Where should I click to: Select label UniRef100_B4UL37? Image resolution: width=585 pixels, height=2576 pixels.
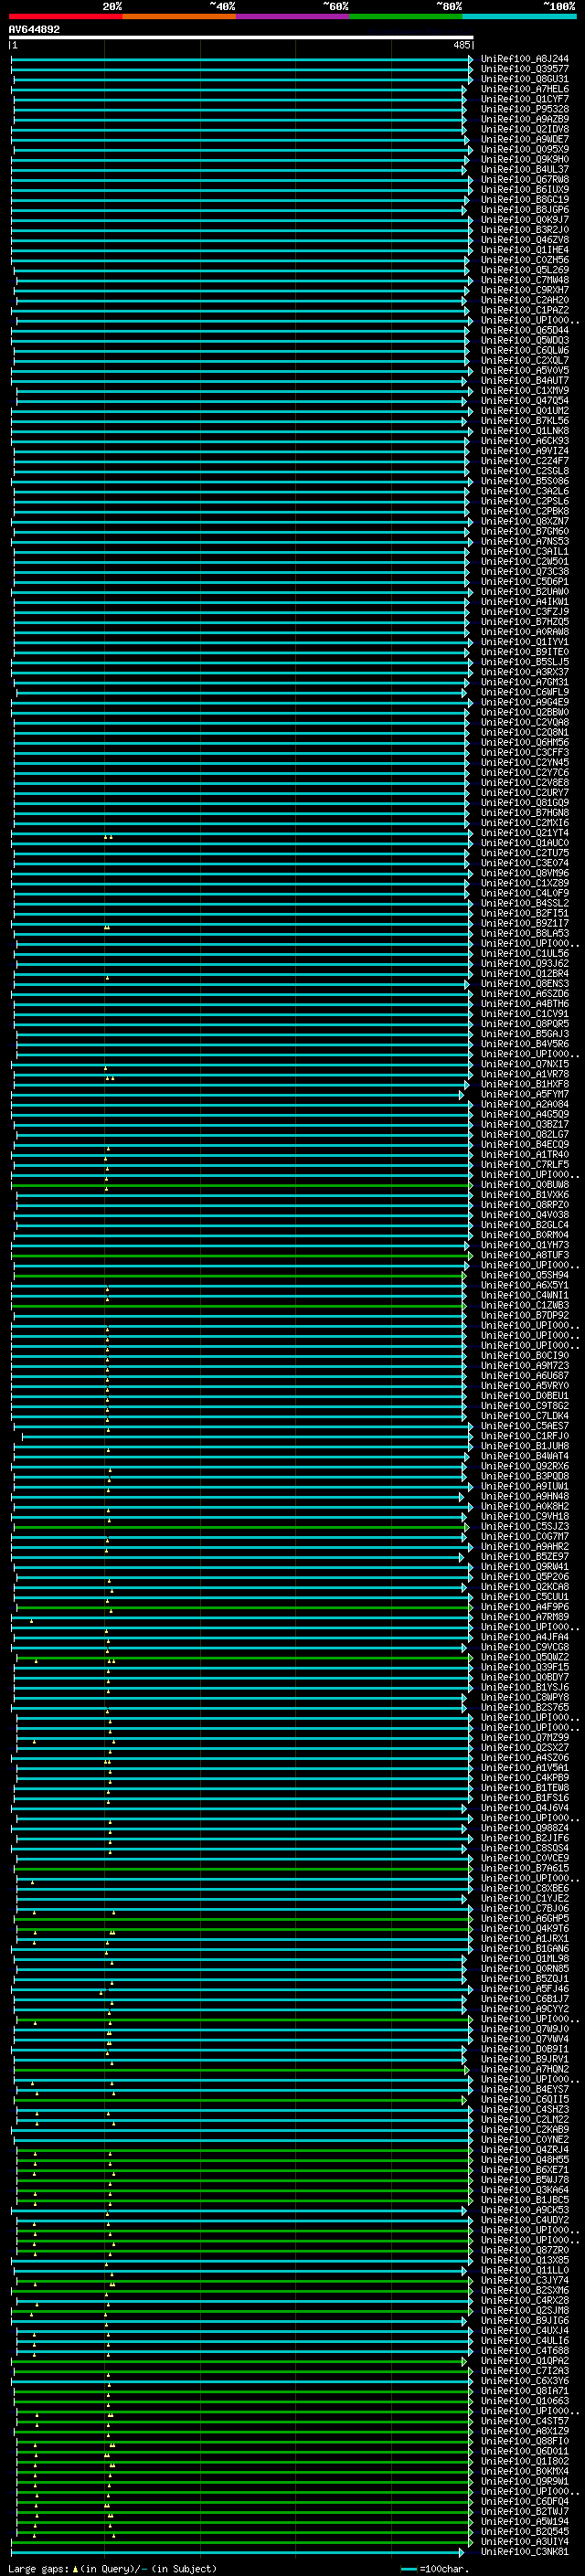pos(524,170)
